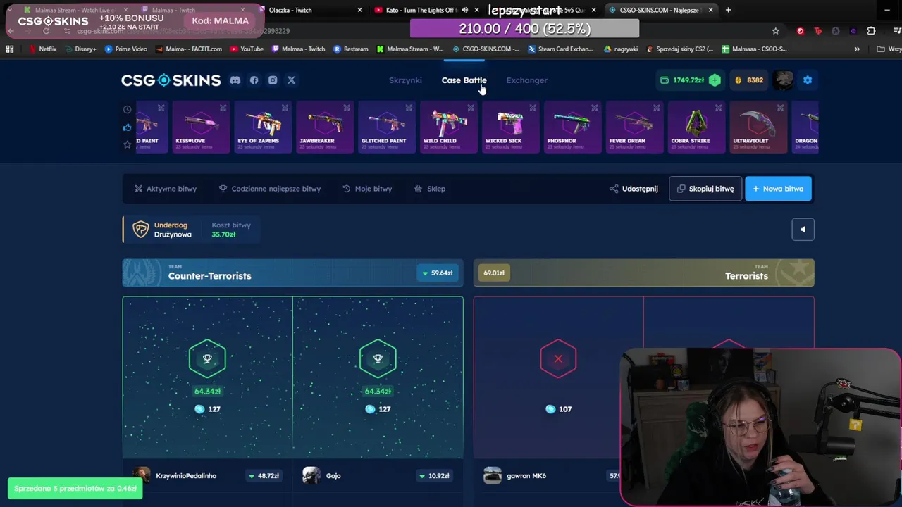Screen dimensions: 902x507
Task: Open the X (Twitter) social icon
Action: (291, 80)
